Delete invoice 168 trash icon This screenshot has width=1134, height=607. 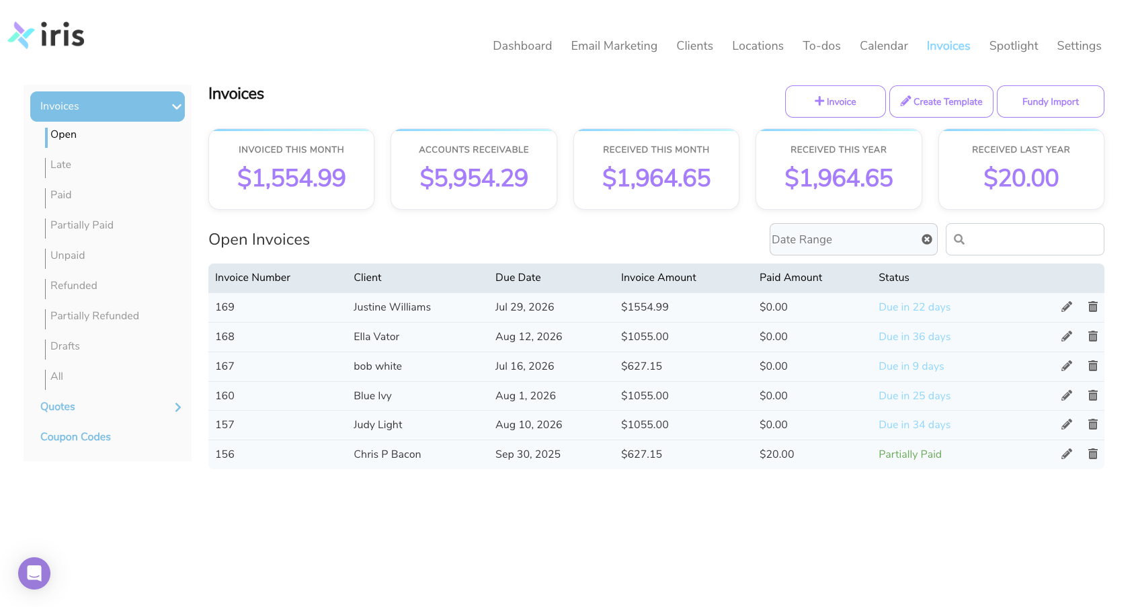(1093, 337)
